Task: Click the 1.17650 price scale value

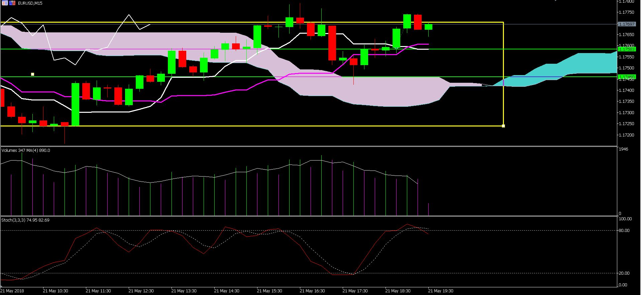Action: (626, 35)
